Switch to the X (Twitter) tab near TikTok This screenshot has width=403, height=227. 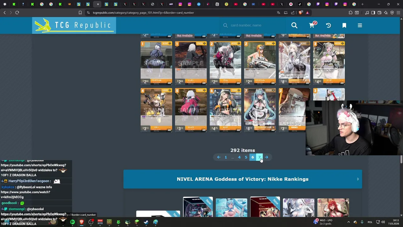[x=282, y=4]
